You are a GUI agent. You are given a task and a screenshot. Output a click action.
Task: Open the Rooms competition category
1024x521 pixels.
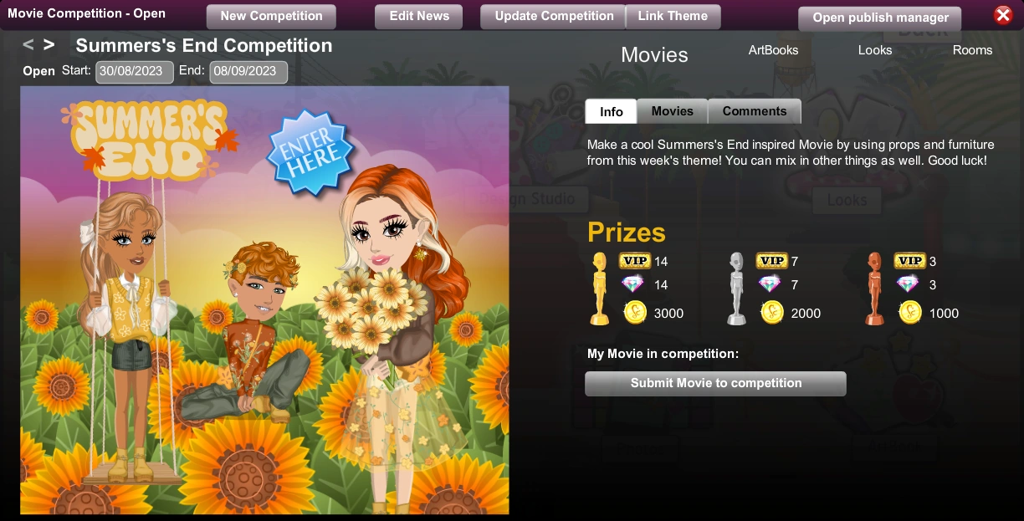tap(972, 50)
